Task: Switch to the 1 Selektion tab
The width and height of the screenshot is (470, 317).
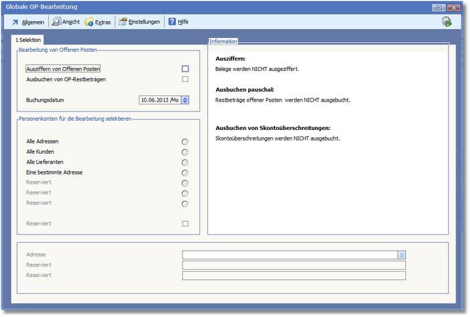Action: click(28, 40)
